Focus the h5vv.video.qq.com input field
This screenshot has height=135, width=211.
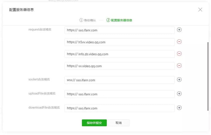click(120, 42)
